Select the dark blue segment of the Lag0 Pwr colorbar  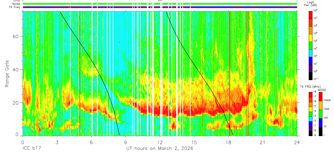point(311,60)
